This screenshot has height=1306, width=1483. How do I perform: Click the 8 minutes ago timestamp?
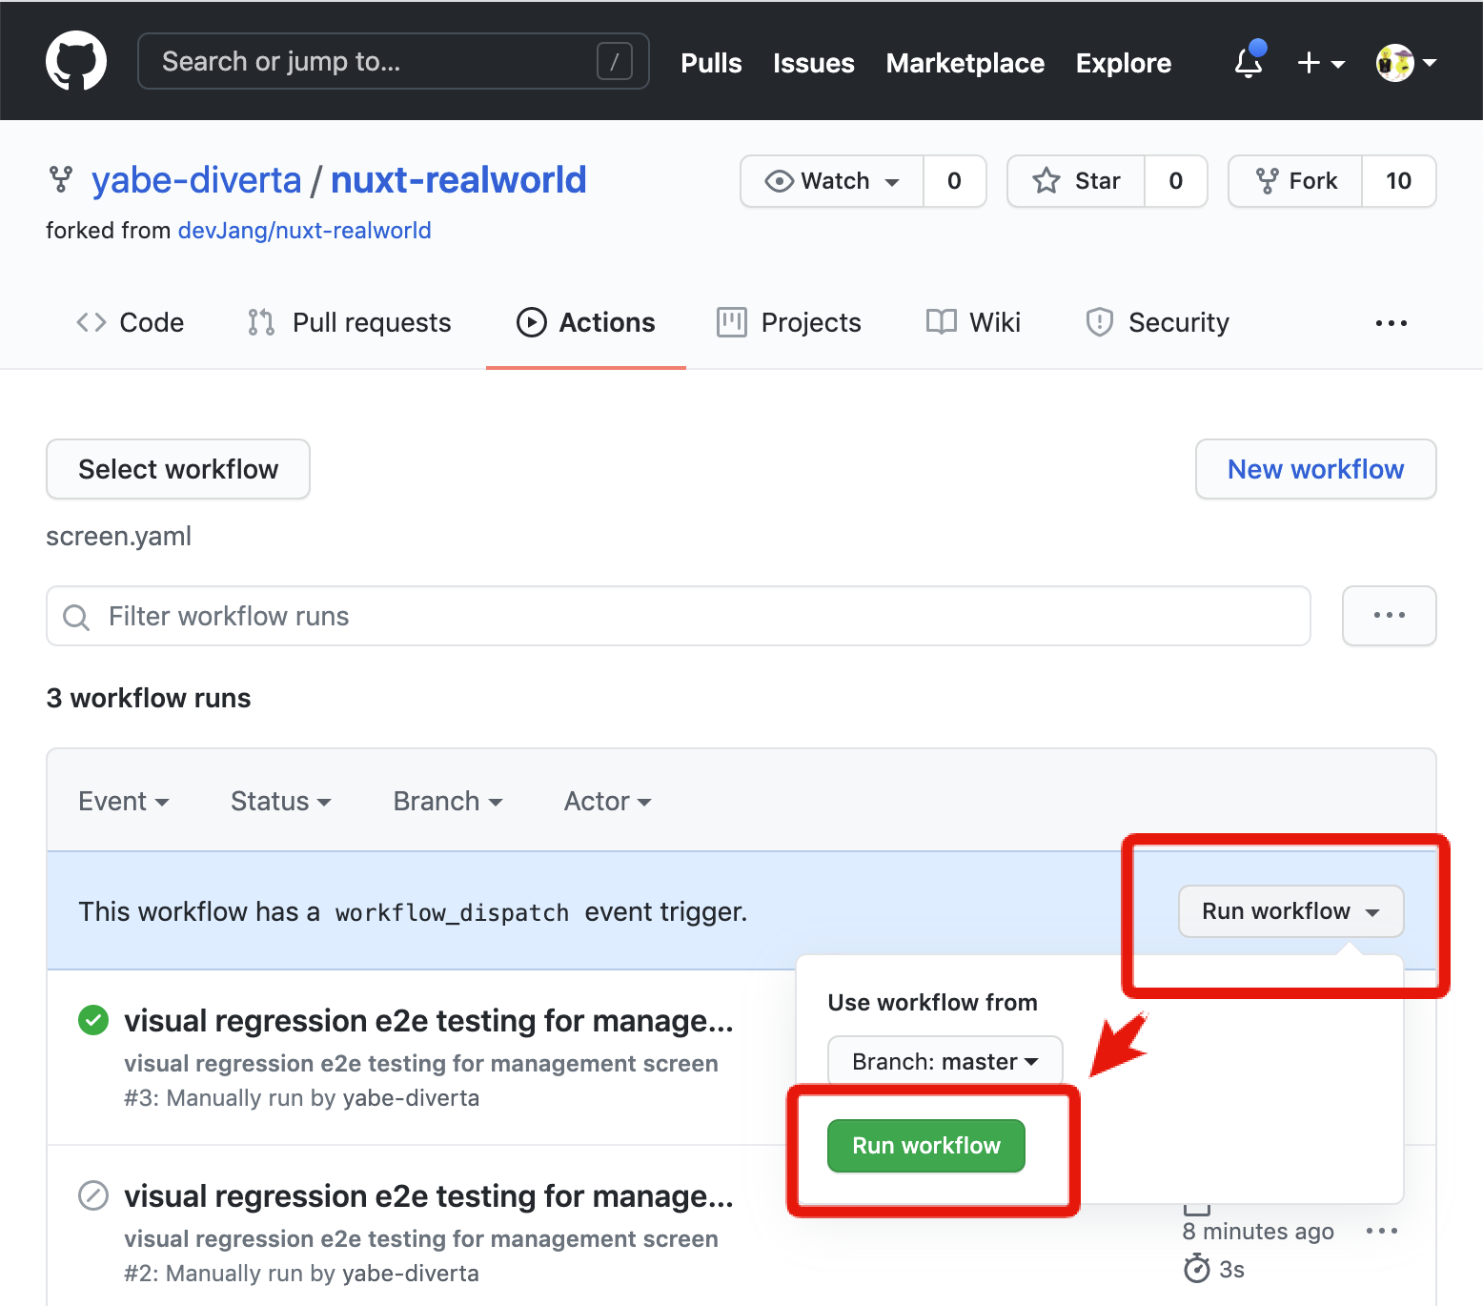pyautogui.click(x=1258, y=1231)
